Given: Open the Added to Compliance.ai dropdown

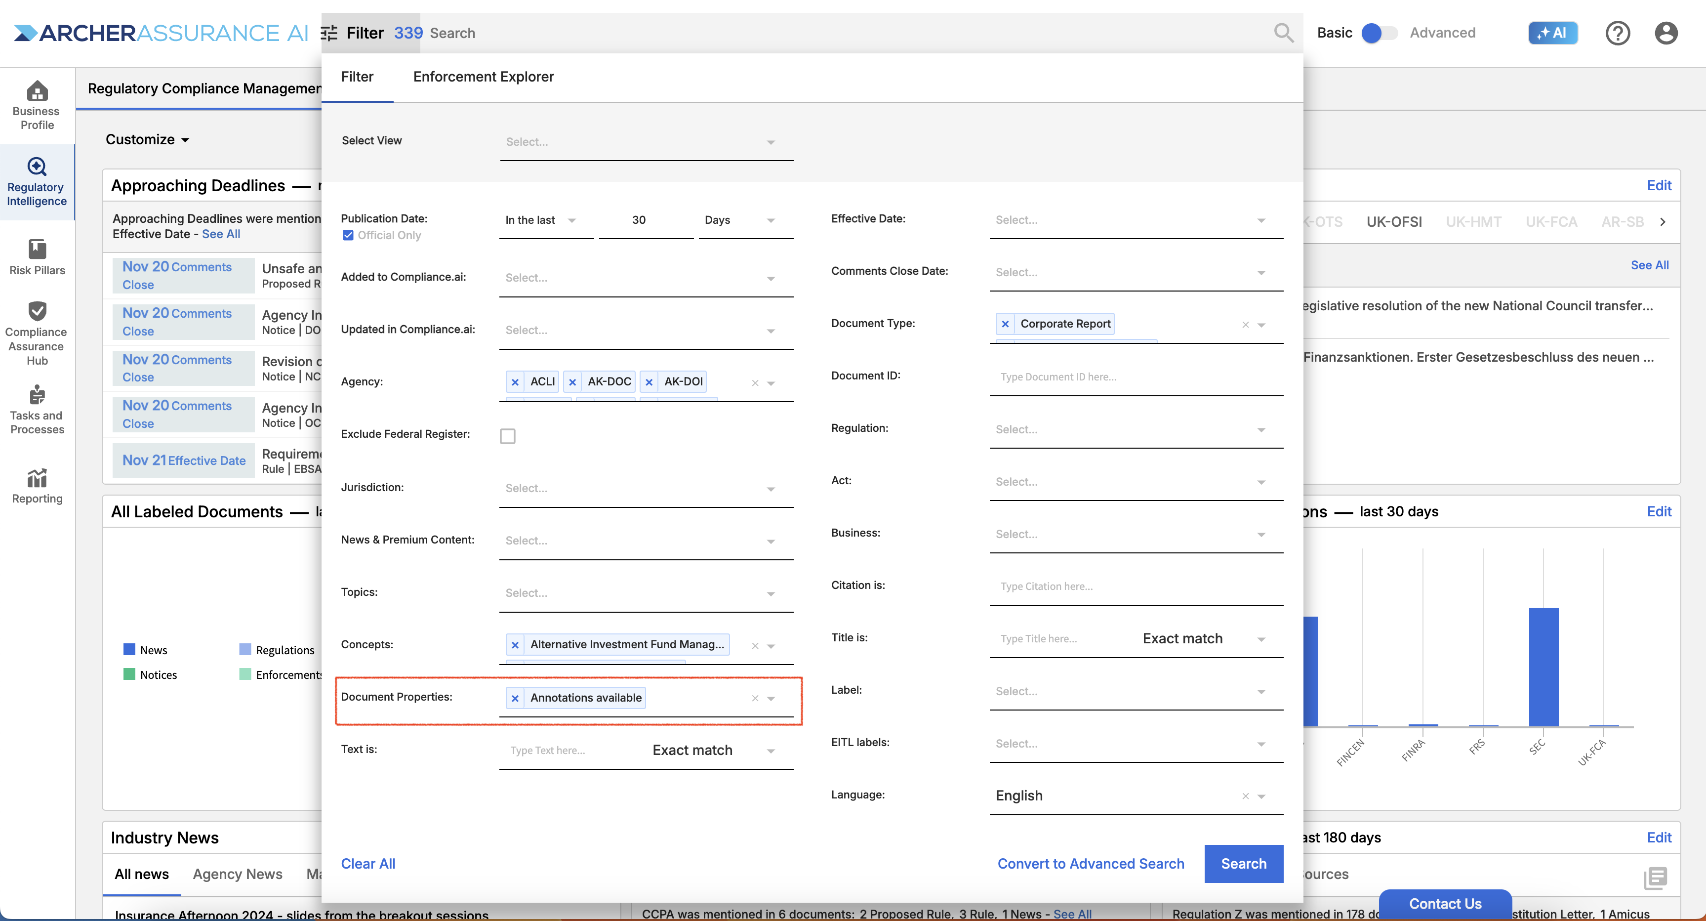Looking at the screenshot, I should pos(647,278).
